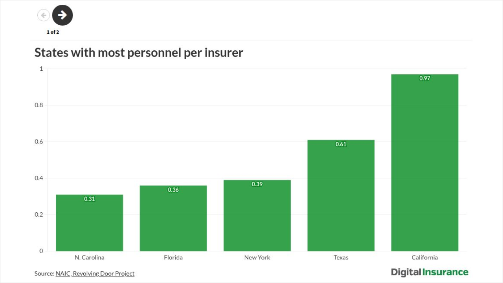
Task: Click the 0.39 value label
Action: 257,184
